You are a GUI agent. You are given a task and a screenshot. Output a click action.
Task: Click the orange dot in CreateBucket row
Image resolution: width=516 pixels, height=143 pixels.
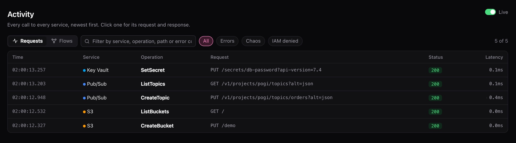point(84,126)
